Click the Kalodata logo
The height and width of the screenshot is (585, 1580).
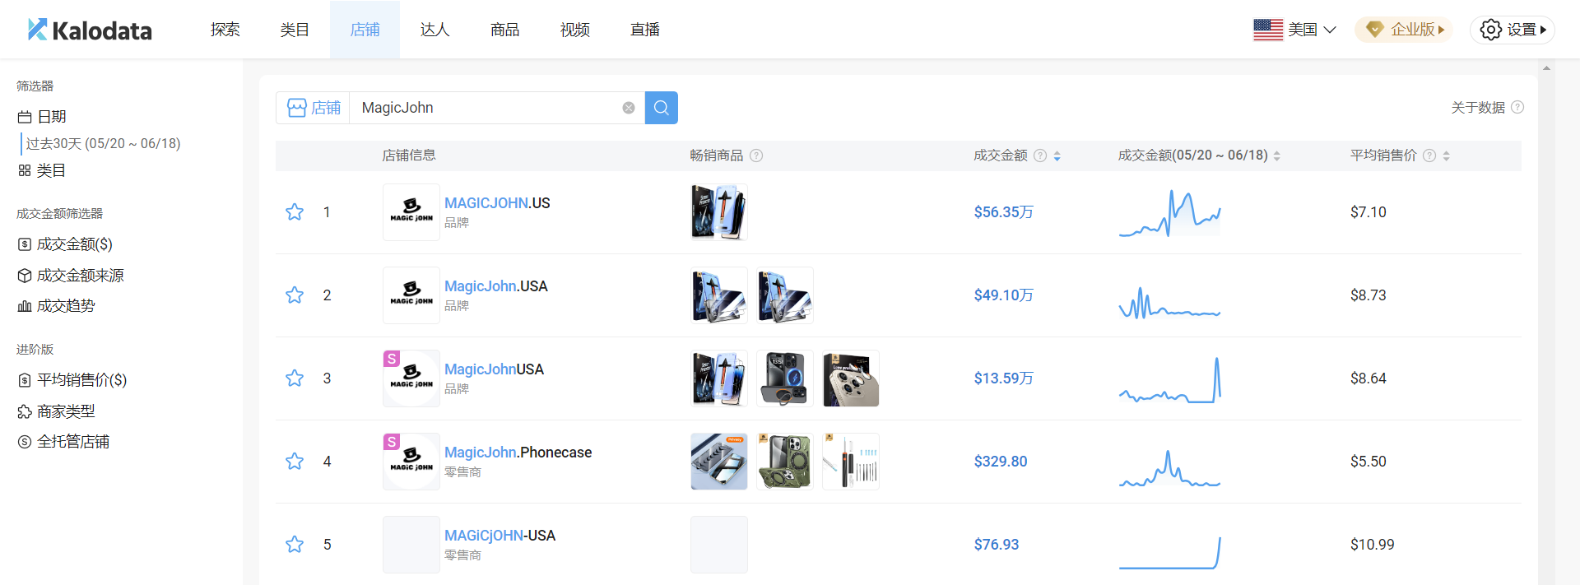coord(90,30)
